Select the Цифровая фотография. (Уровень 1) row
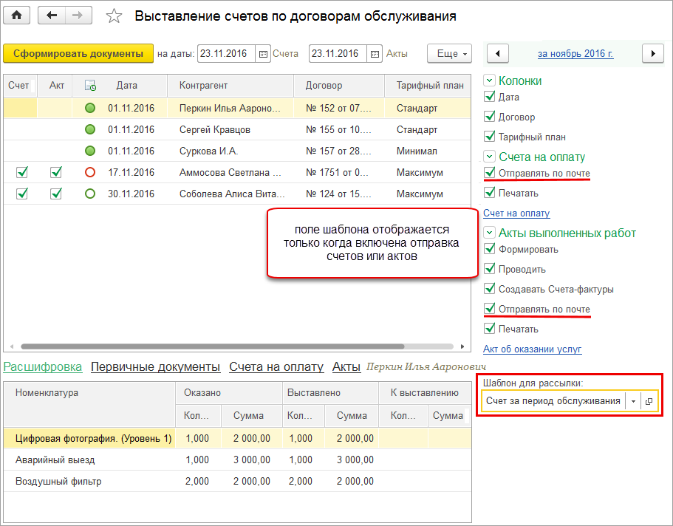673x526 pixels. click(x=237, y=438)
